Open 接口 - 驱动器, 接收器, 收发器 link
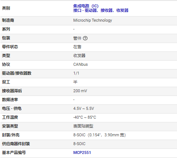 [x=101, y=10]
